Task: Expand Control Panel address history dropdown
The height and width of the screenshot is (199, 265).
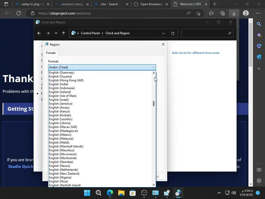Action: point(163,33)
